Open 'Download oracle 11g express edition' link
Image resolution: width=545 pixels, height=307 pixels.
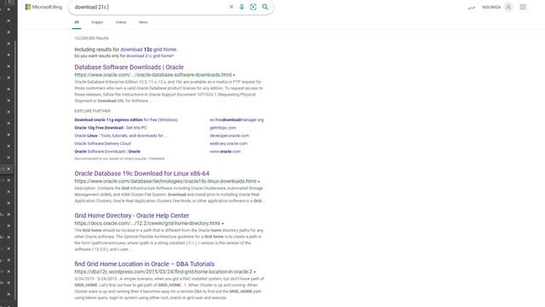126,119
